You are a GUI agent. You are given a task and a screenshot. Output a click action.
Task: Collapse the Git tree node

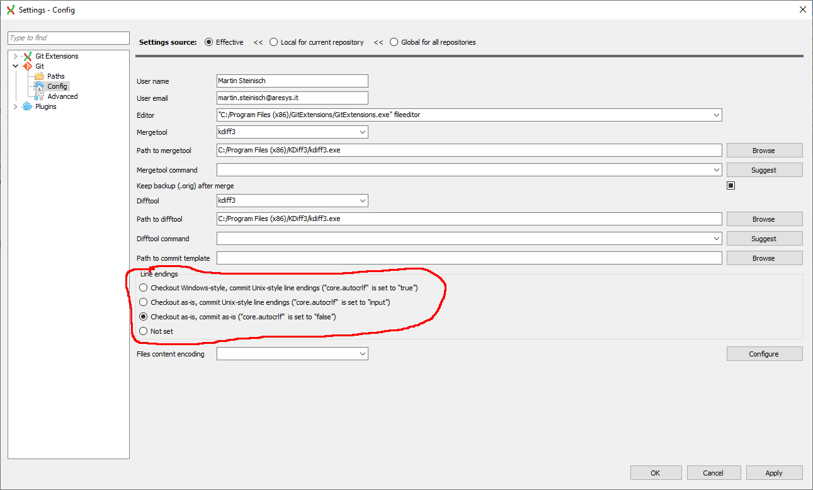(x=14, y=66)
